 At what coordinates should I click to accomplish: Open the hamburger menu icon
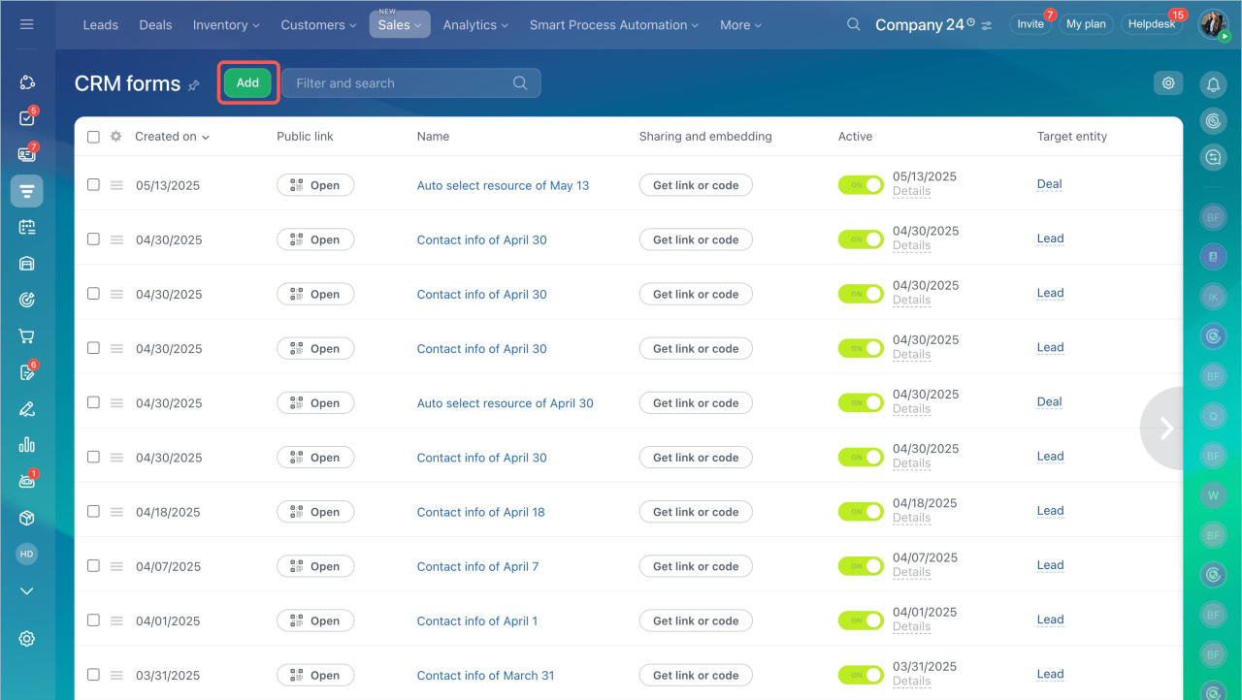(x=26, y=24)
